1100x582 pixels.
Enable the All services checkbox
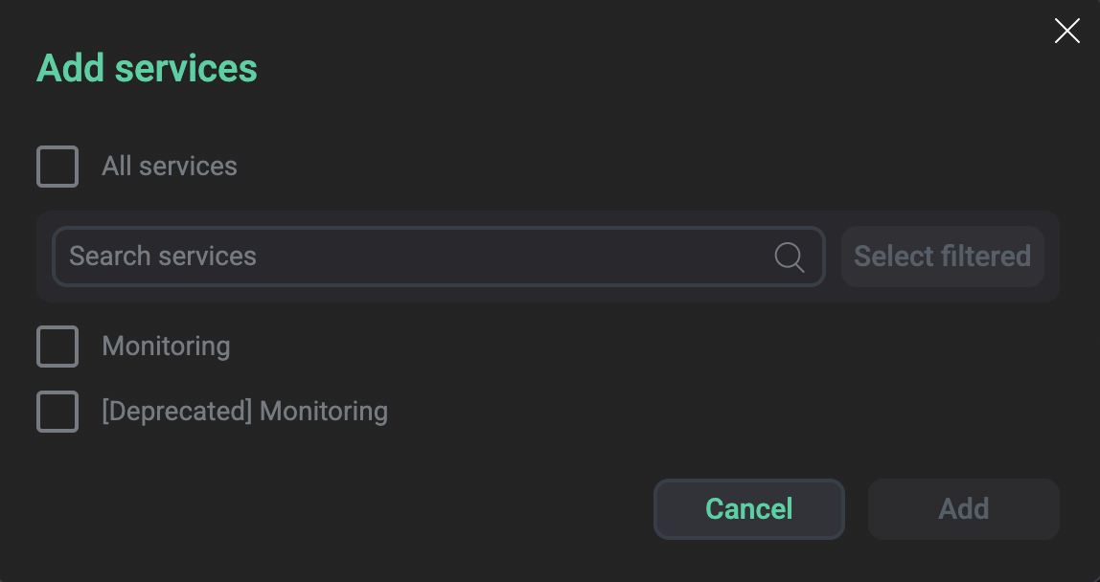pos(57,166)
